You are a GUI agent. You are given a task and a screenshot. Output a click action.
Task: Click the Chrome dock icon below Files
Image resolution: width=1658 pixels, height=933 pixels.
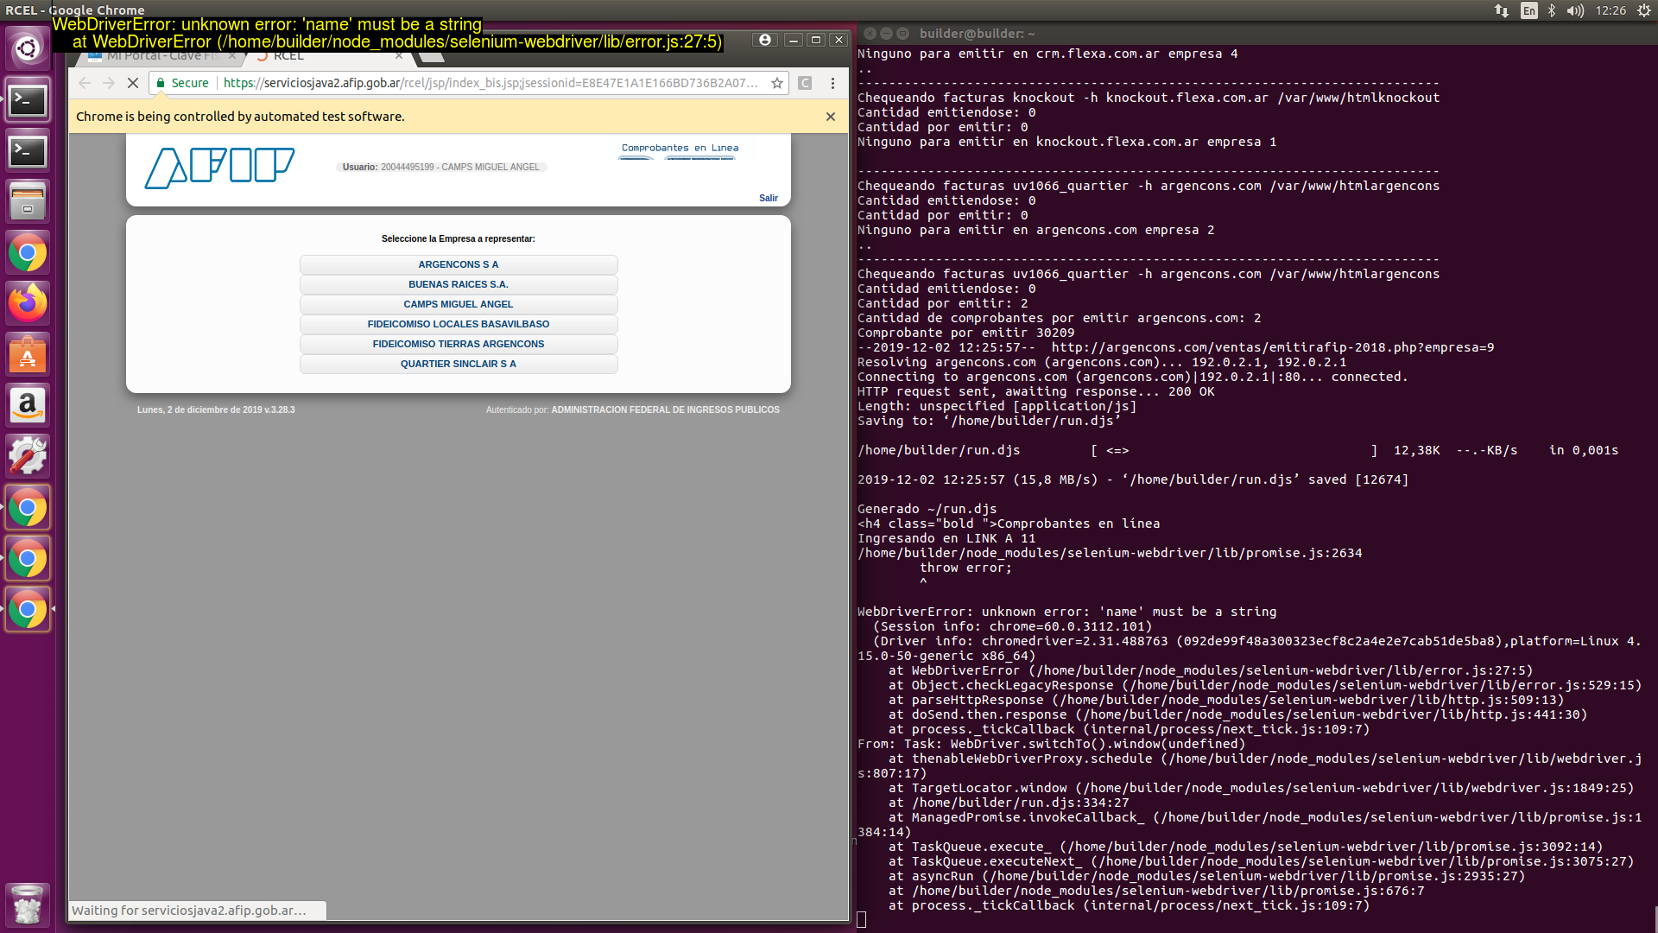(x=28, y=253)
